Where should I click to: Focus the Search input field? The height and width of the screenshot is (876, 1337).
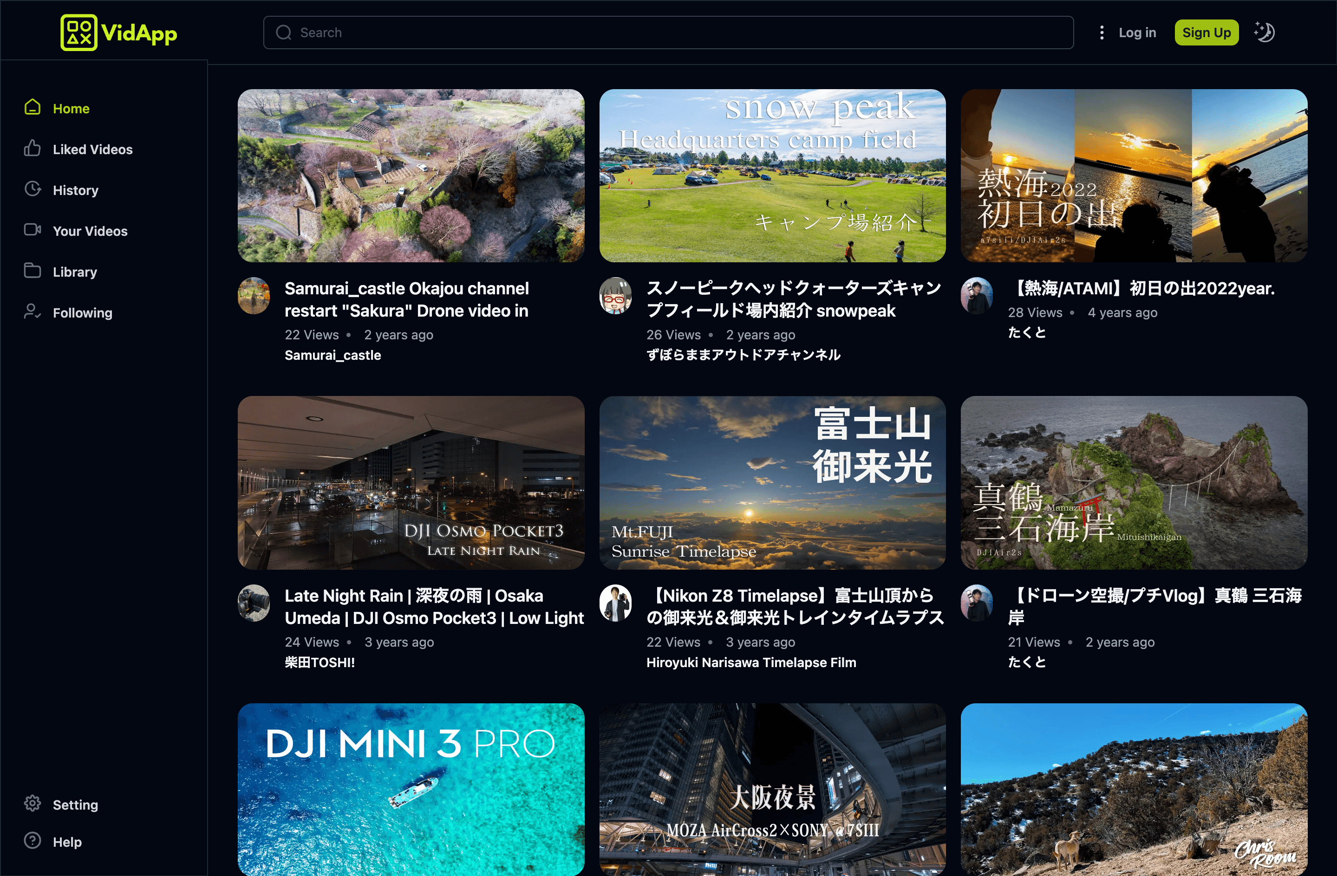668,32
